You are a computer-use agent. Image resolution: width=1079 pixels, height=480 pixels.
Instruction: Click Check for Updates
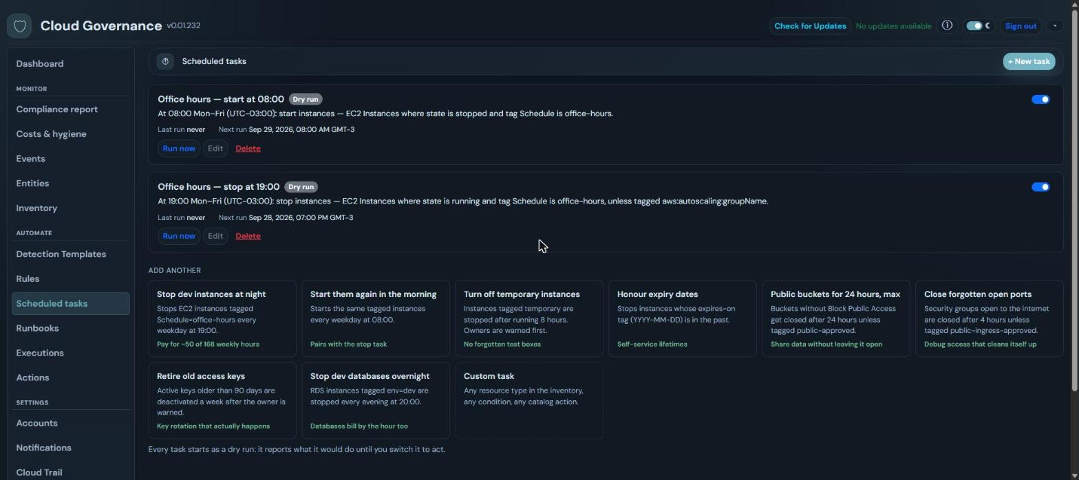tap(810, 26)
